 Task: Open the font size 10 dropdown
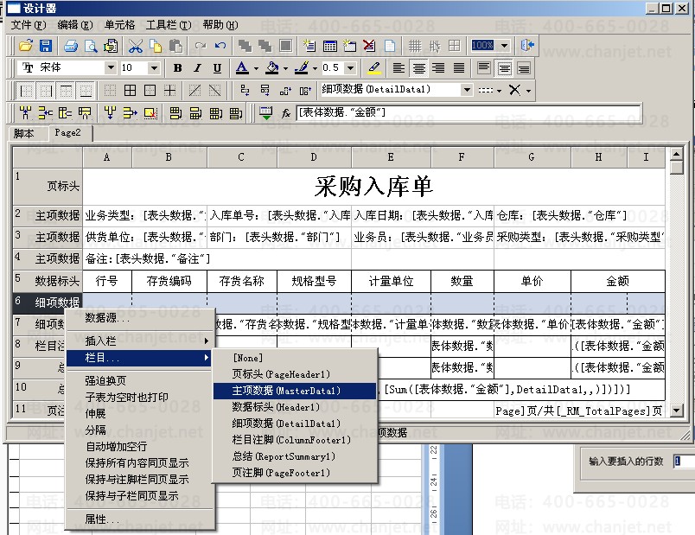click(x=154, y=67)
